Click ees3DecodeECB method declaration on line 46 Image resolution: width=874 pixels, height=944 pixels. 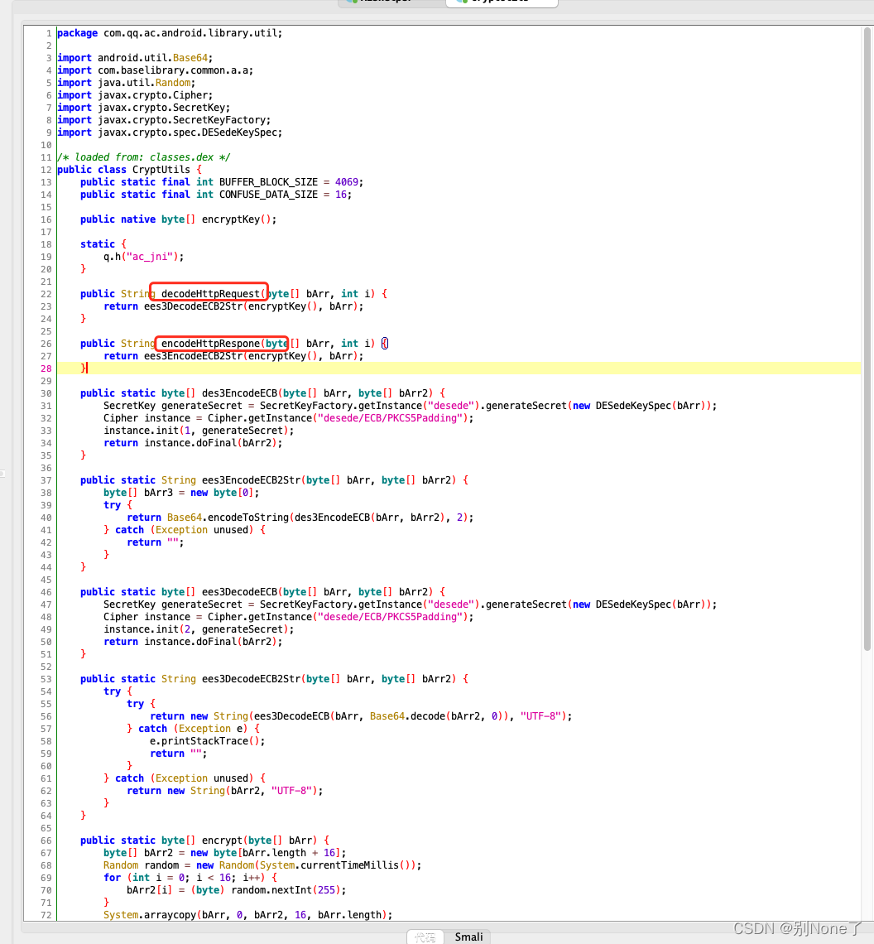(239, 592)
